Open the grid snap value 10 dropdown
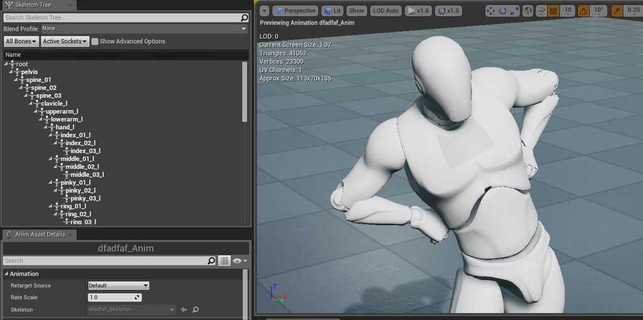 567,11
